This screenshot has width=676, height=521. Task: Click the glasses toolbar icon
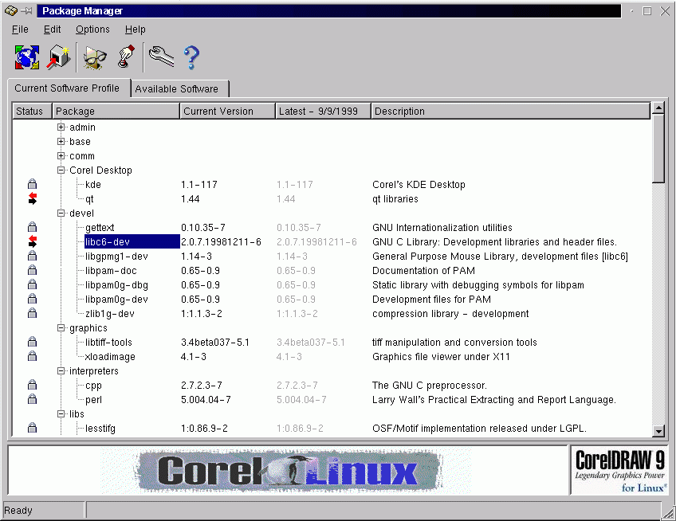coord(96,57)
